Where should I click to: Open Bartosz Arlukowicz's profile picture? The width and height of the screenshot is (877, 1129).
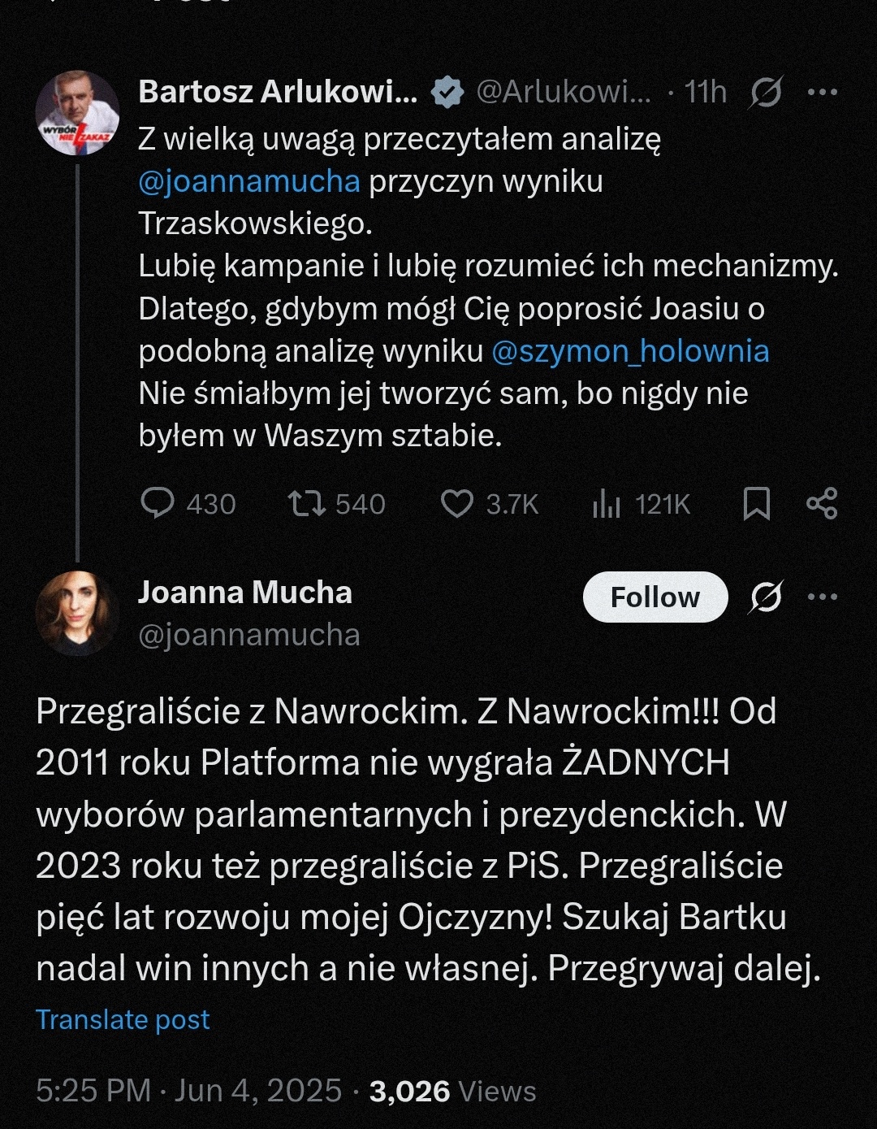78,113
